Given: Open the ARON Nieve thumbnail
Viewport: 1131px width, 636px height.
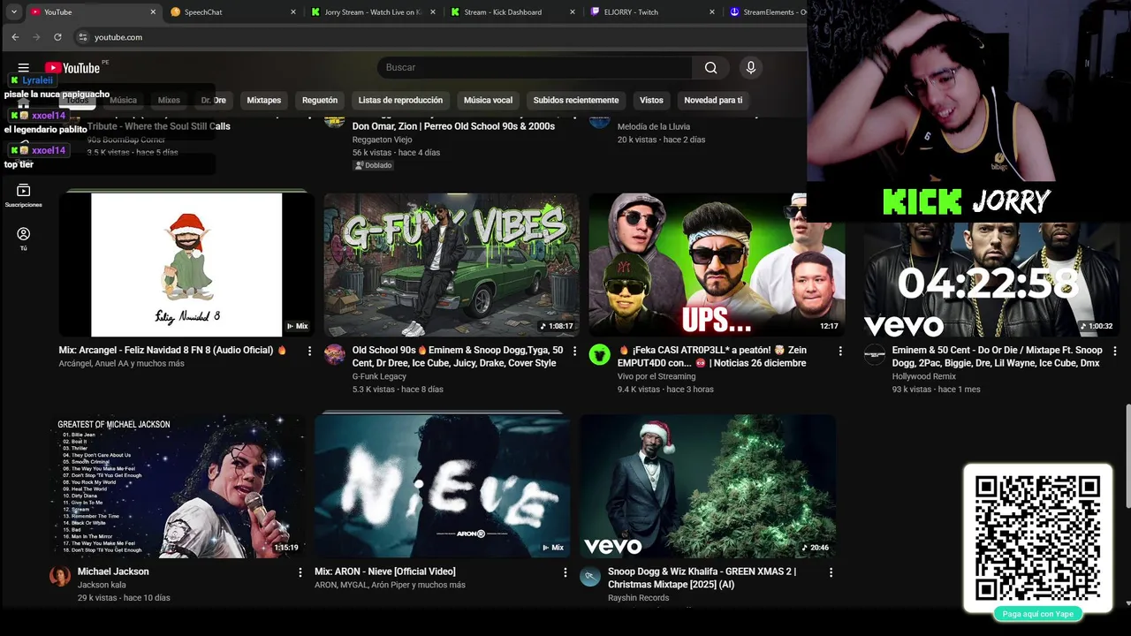Looking at the screenshot, I should tap(443, 486).
